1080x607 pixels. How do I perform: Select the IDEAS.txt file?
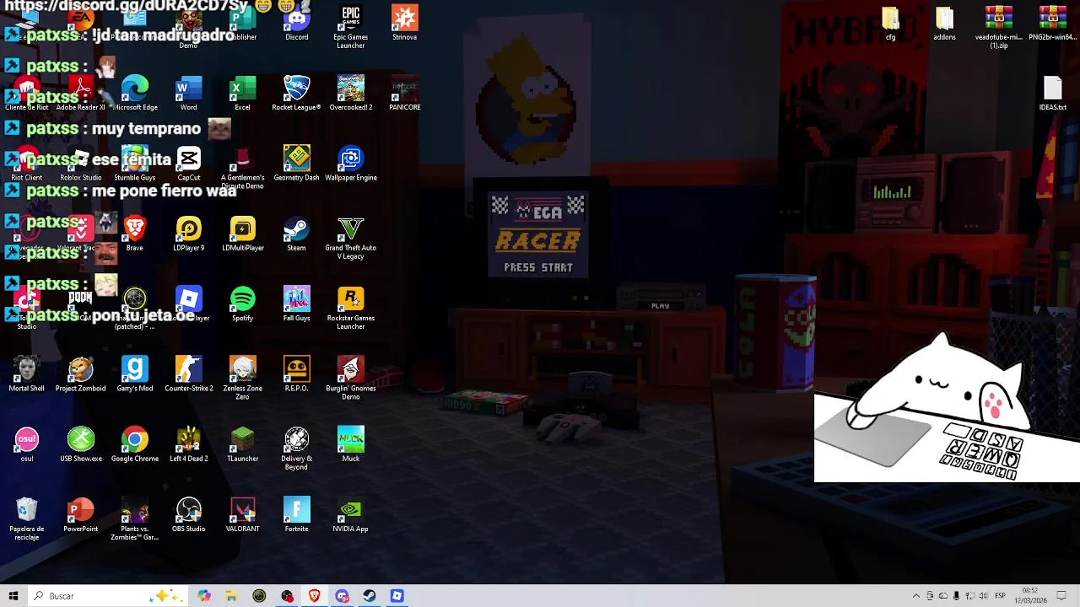[1052, 94]
